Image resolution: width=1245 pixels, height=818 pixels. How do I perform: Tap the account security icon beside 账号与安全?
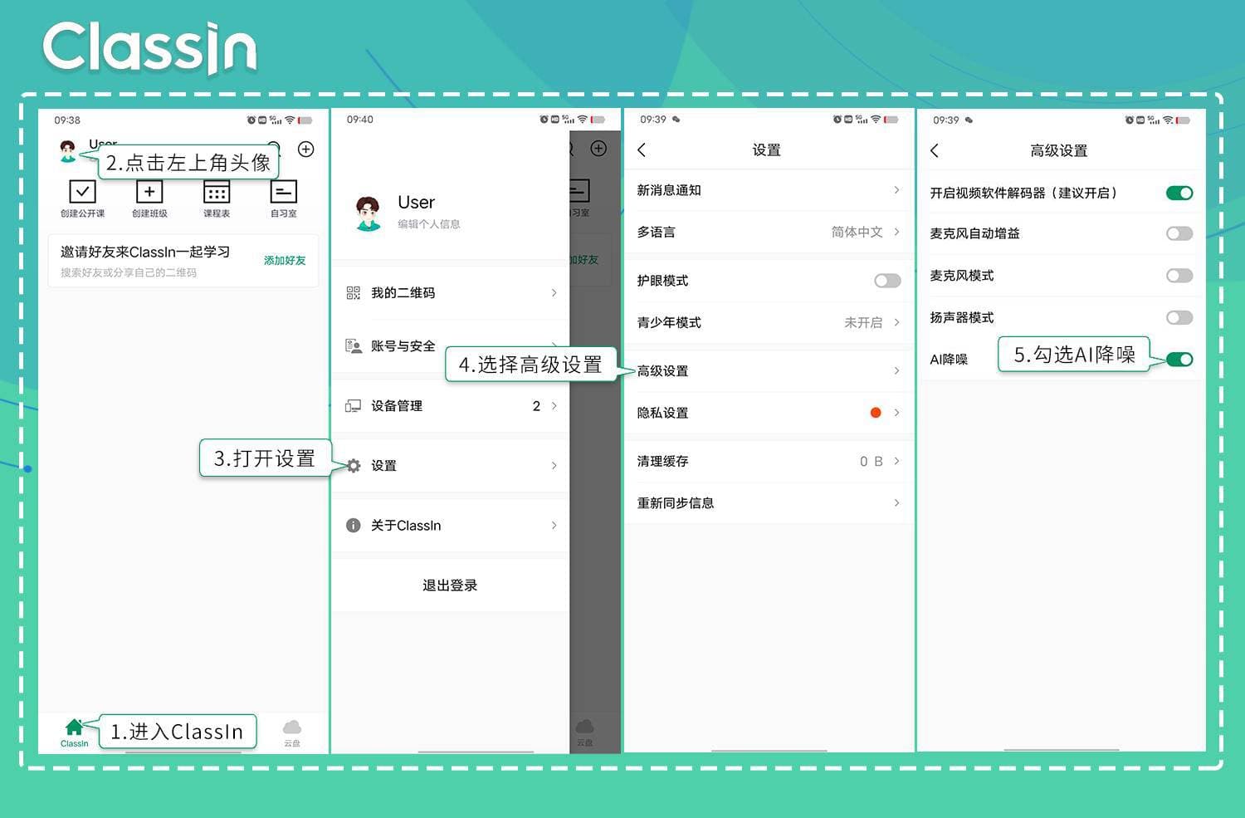coord(353,345)
